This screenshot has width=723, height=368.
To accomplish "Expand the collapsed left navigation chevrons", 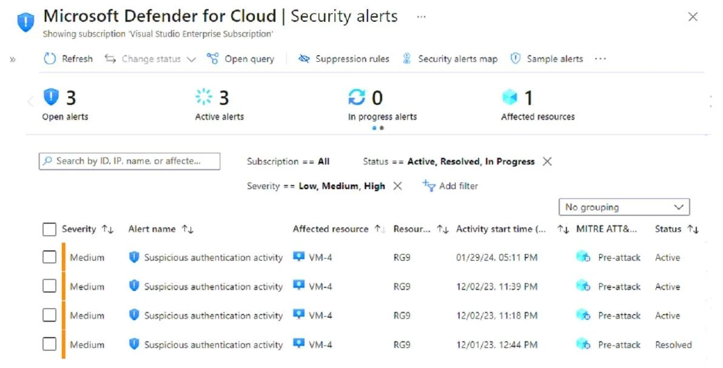I will [13, 59].
